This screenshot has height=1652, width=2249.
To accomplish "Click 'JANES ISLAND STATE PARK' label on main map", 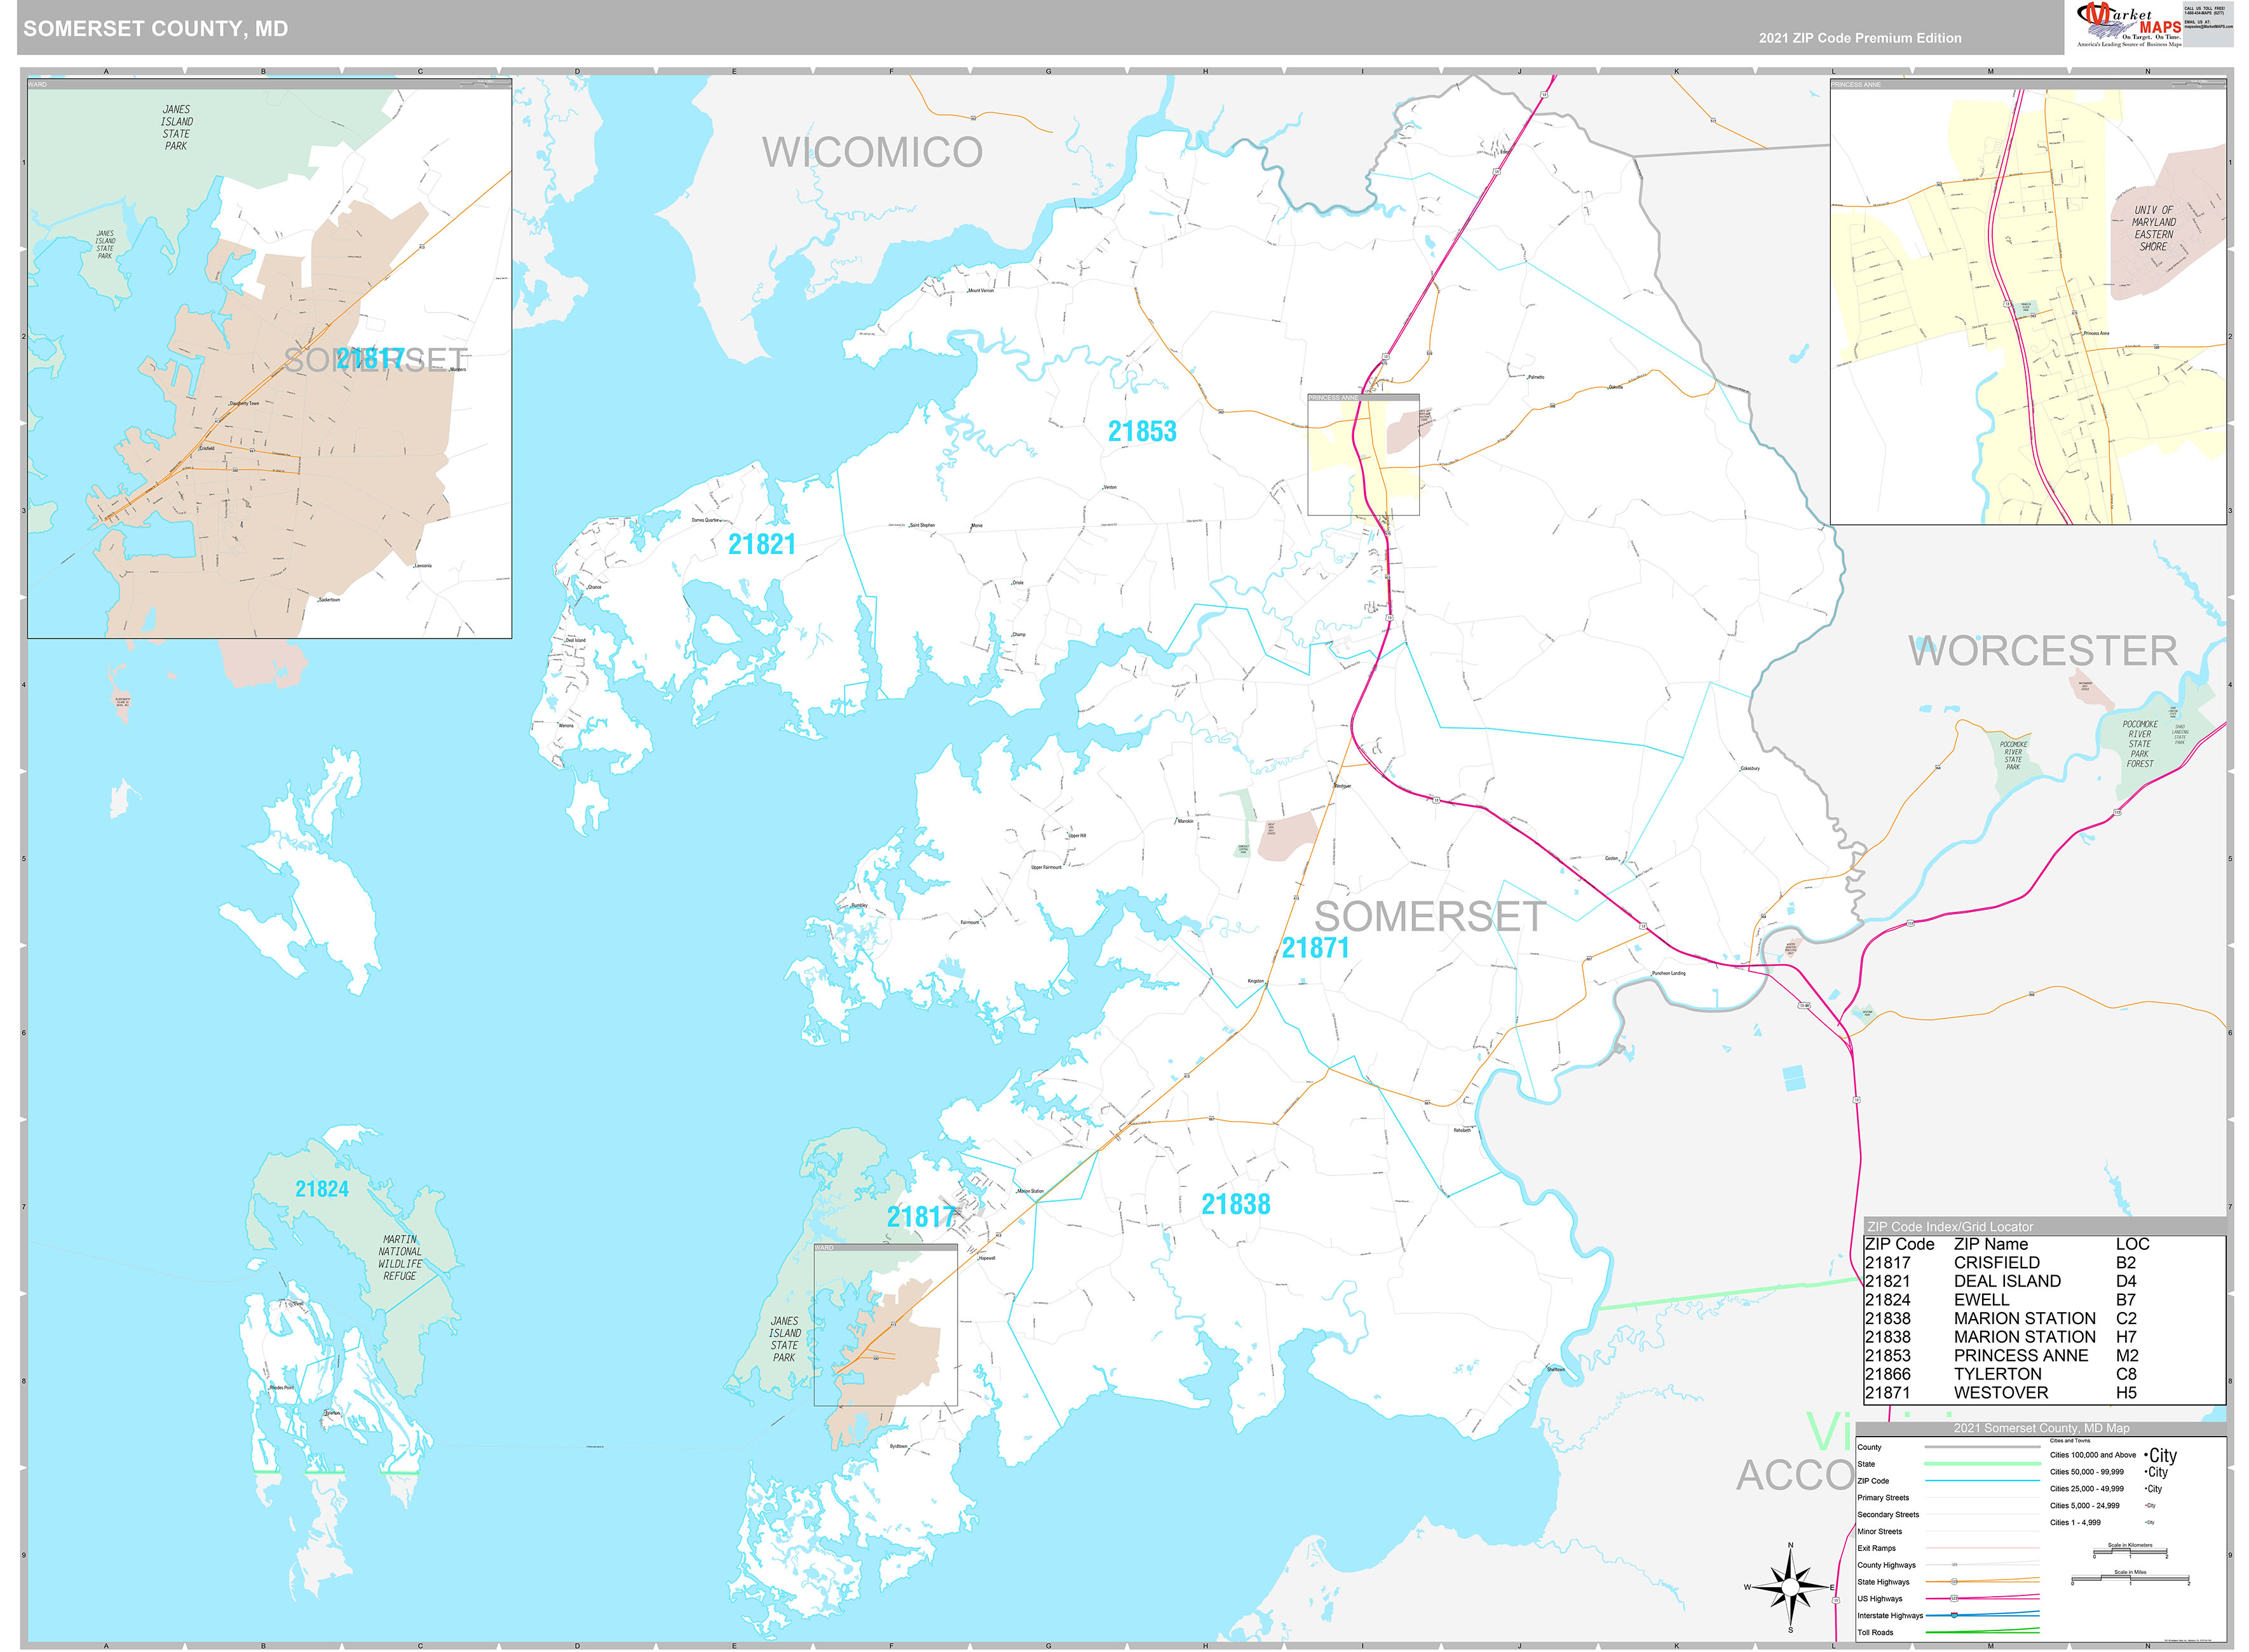I will pyautogui.click(x=784, y=1339).
